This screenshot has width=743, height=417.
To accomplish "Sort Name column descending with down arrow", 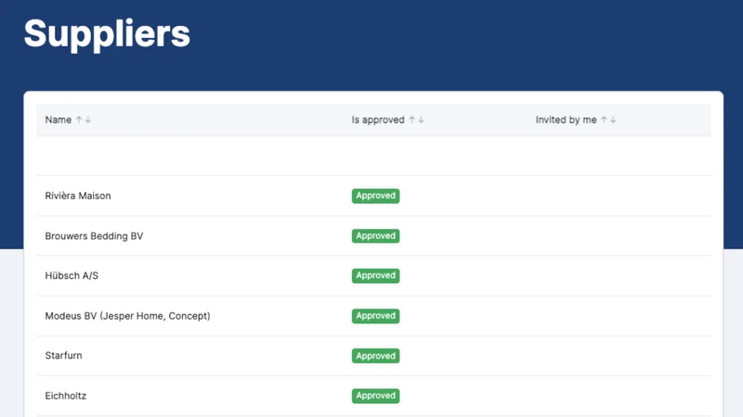I will (88, 120).
